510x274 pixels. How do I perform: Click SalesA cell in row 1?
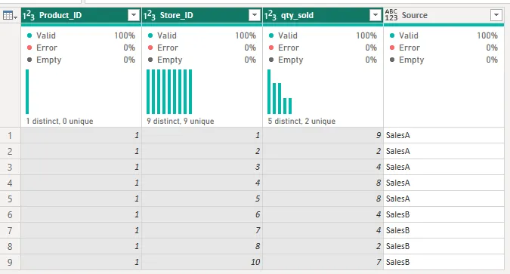[x=444, y=135]
